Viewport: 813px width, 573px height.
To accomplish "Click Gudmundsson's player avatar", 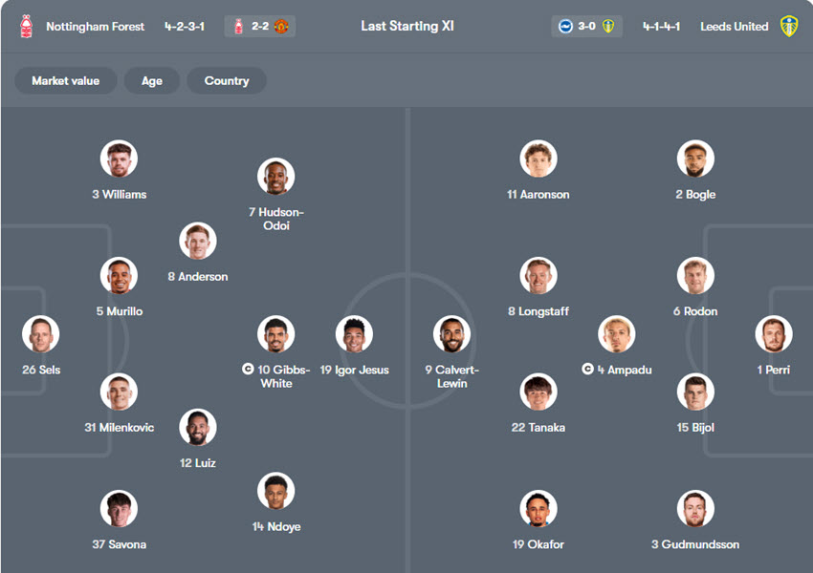I will tap(694, 509).
